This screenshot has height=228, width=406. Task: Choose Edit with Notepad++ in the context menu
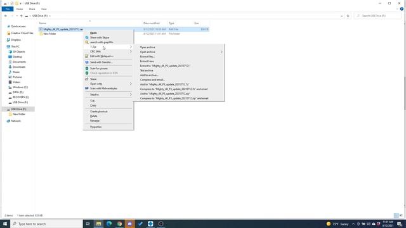[x=101, y=56]
